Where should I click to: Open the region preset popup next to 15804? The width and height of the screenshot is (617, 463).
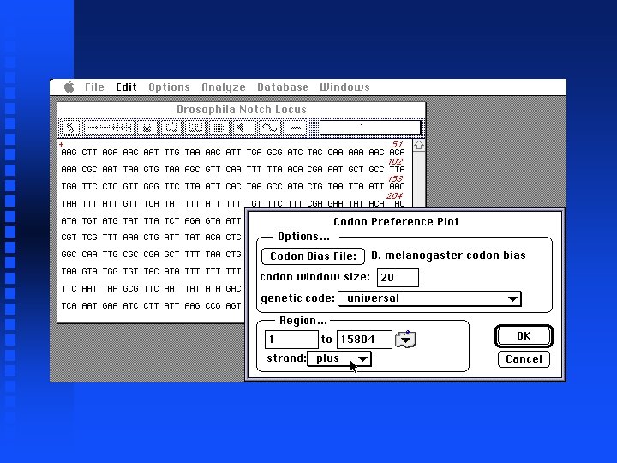[x=405, y=340]
